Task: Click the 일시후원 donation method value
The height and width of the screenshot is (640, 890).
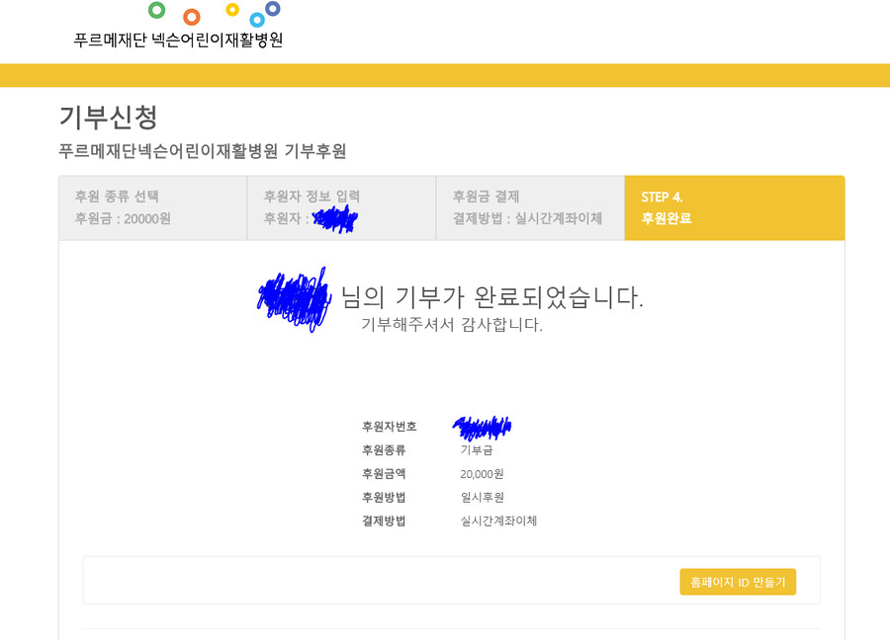Action: [x=482, y=498]
